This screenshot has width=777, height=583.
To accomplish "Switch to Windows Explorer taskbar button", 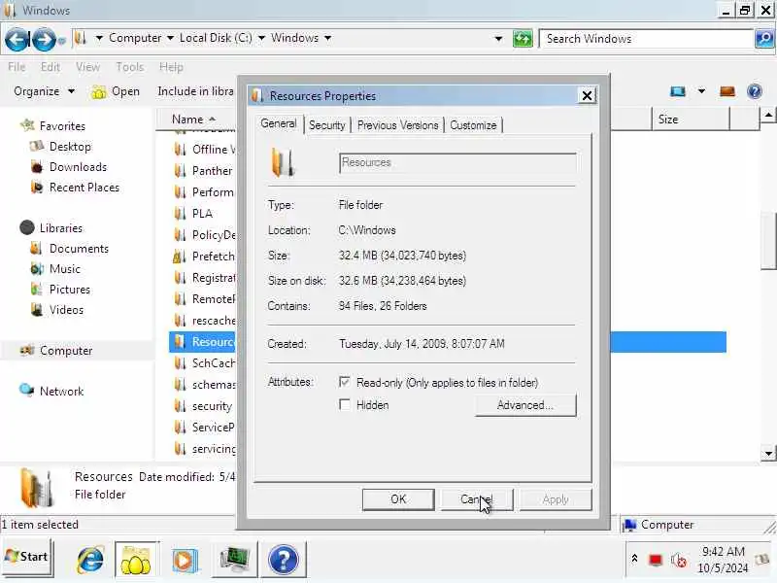I will coord(136,561).
